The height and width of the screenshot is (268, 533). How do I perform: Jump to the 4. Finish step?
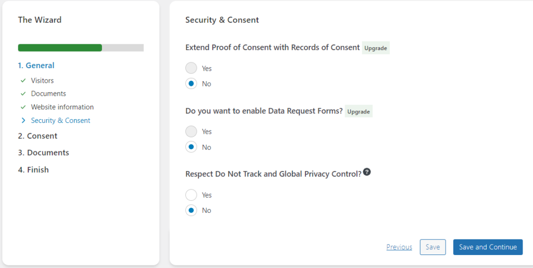[33, 170]
